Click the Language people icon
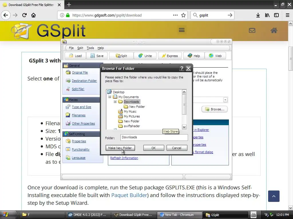Viewport: 293px width, 219px height. click(68, 157)
